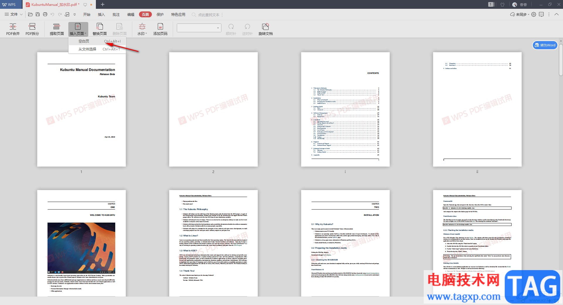Image resolution: width=563 pixels, height=305 pixels.
Task: Click the screen icon on document tab
Action: (x=85, y=5)
